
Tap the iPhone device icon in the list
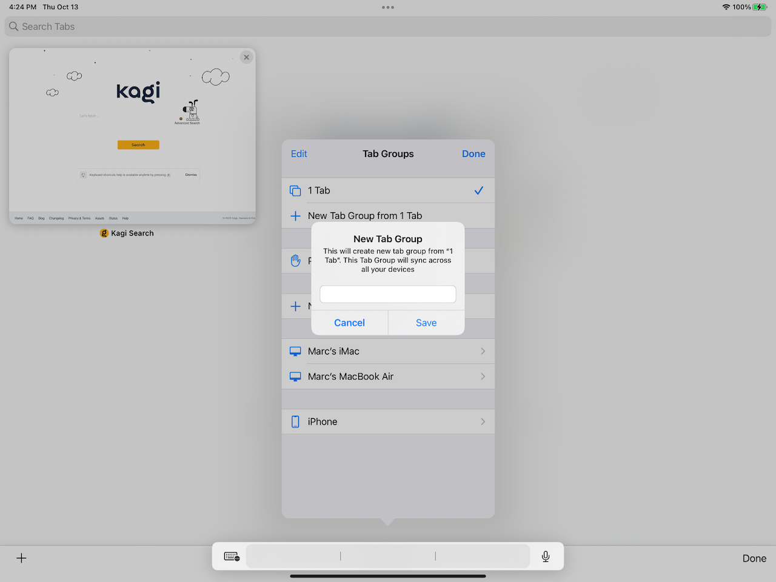295,421
